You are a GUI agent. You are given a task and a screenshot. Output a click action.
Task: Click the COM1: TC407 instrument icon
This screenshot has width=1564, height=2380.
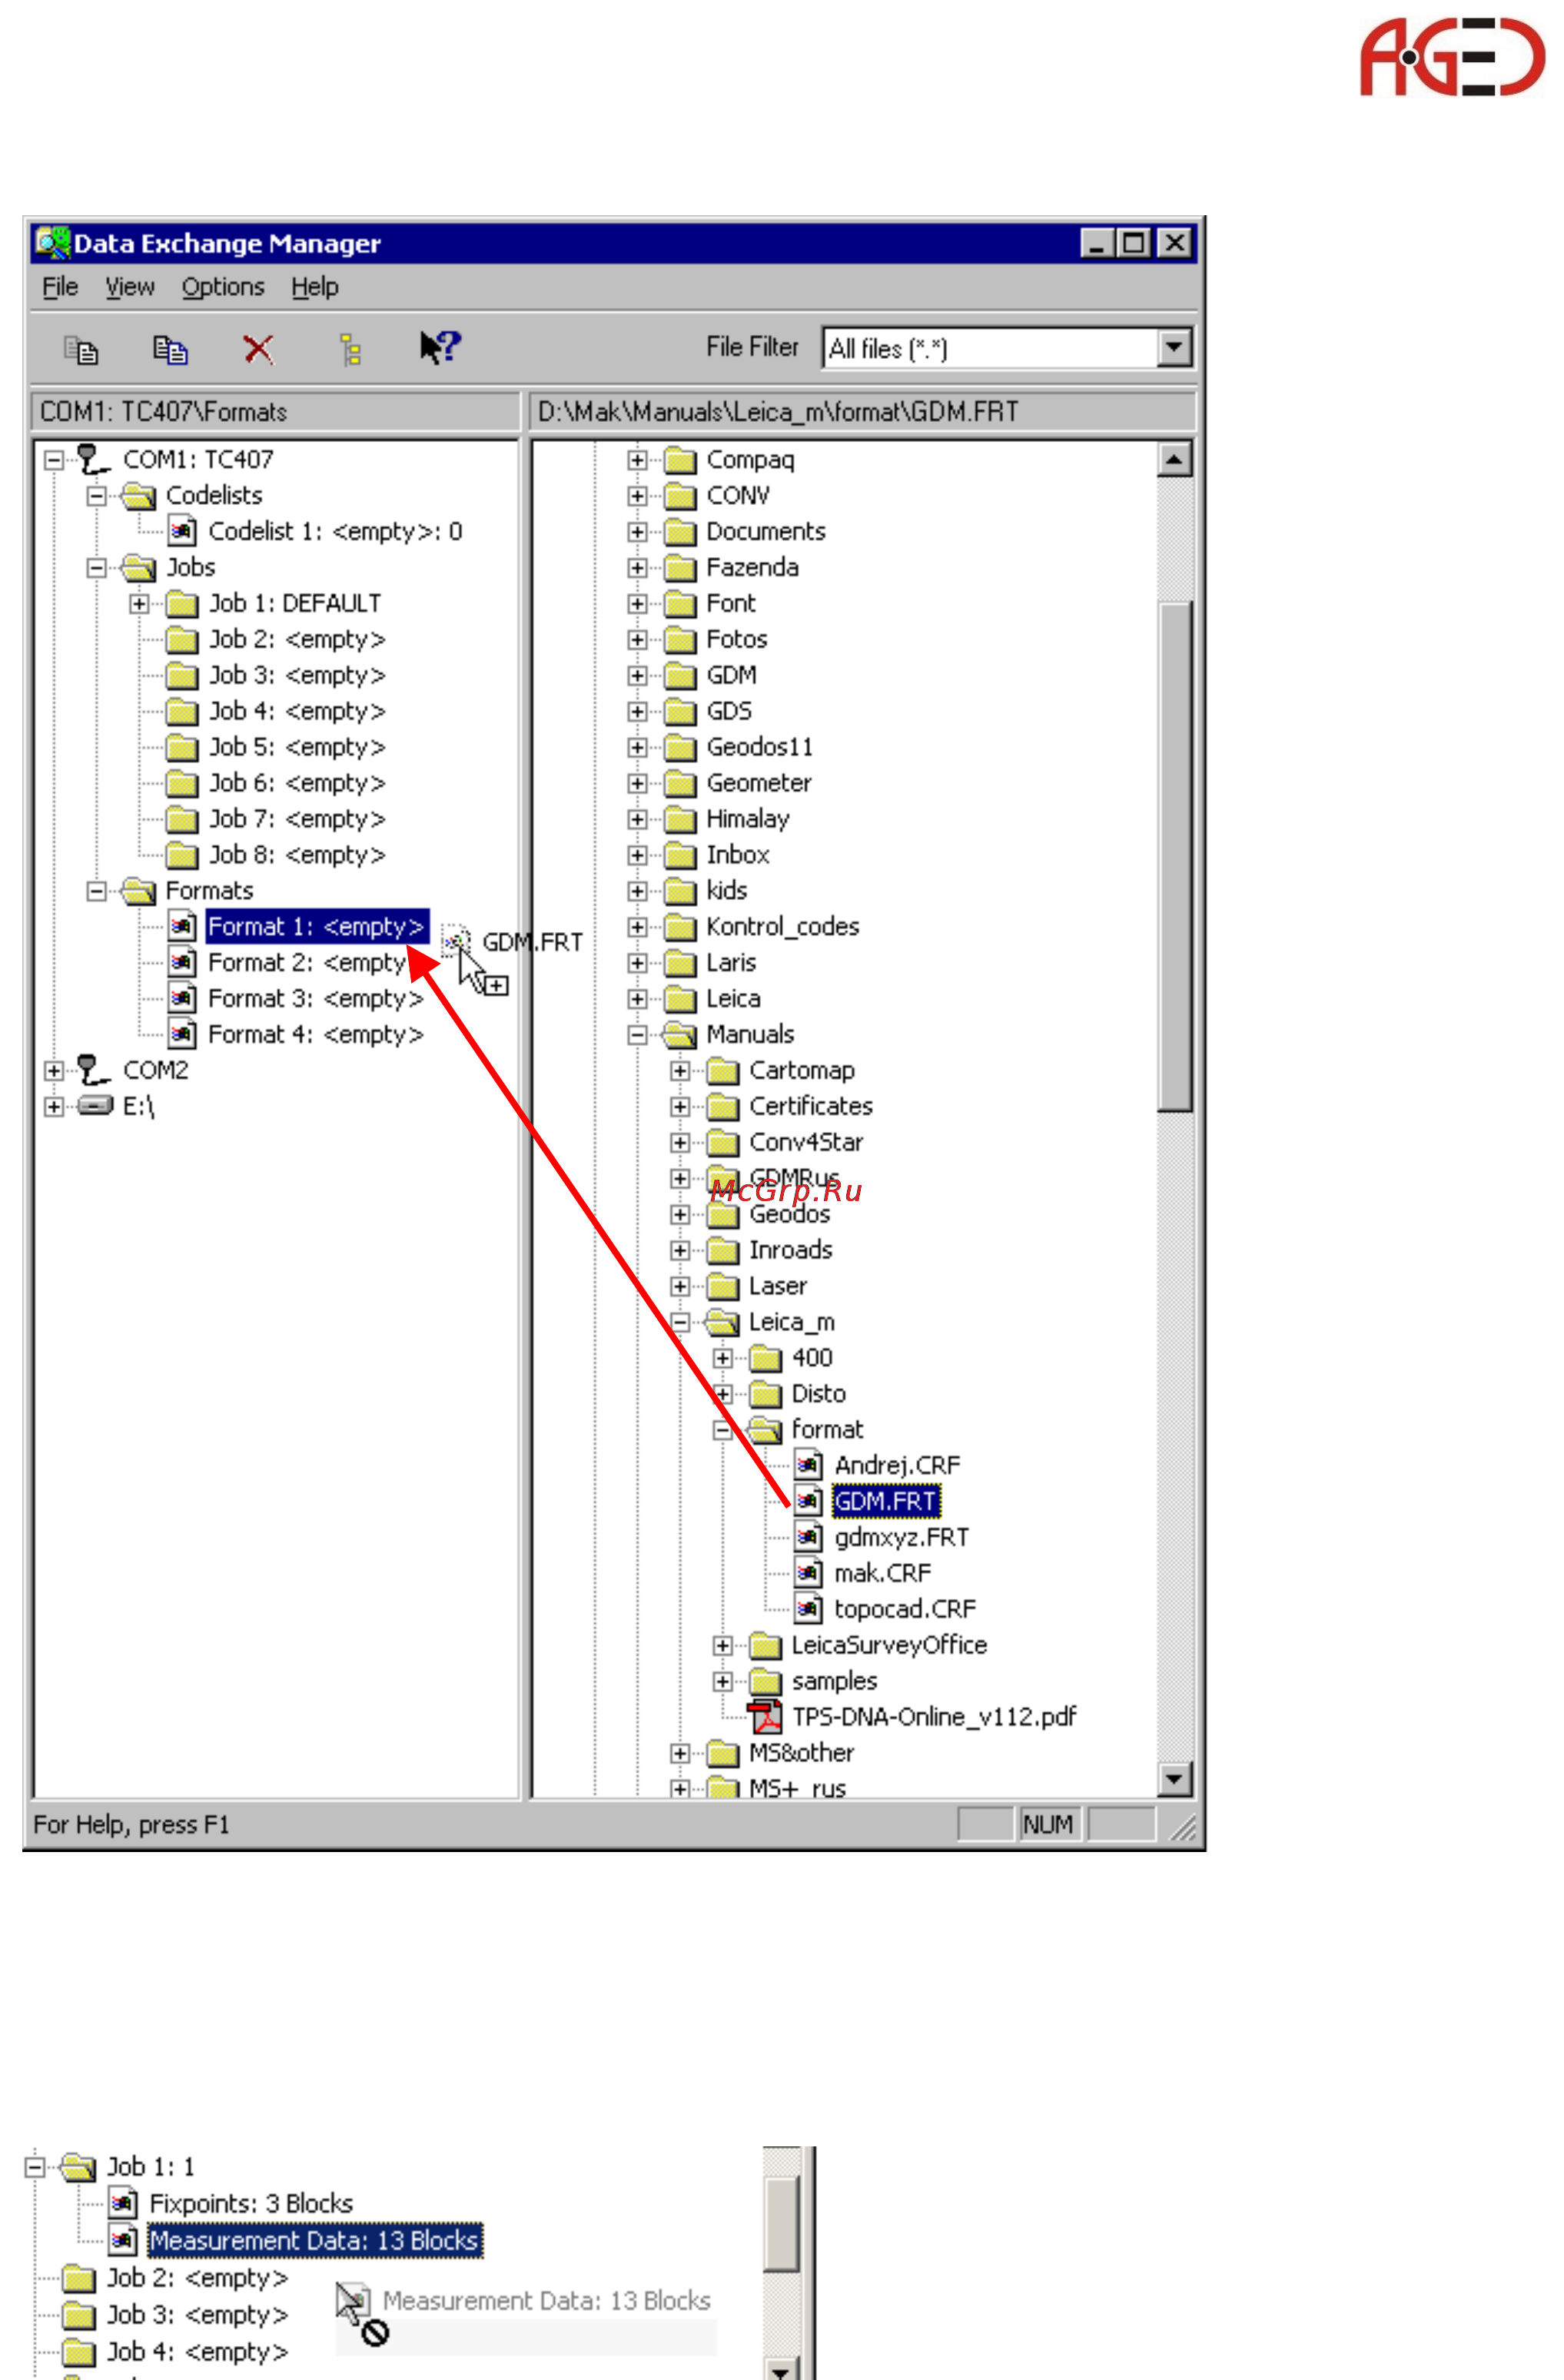tap(93, 460)
